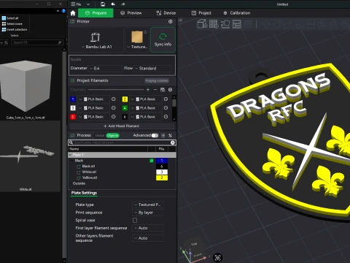This screenshot has width=350, height=263.
Task: Open the process settings list icon
Action: click(x=163, y=135)
